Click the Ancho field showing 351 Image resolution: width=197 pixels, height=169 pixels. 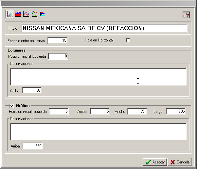[137, 111]
